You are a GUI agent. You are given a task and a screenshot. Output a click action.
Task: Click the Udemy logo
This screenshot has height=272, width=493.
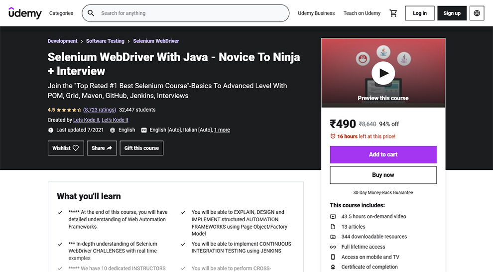click(x=25, y=13)
